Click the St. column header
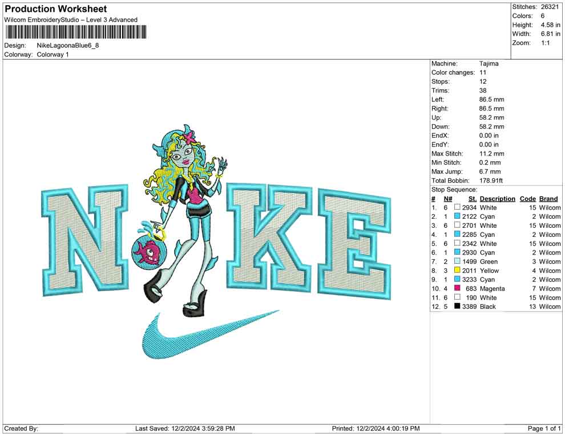This screenshot has width=565, height=434. pyautogui.click(x=473, y=198)
